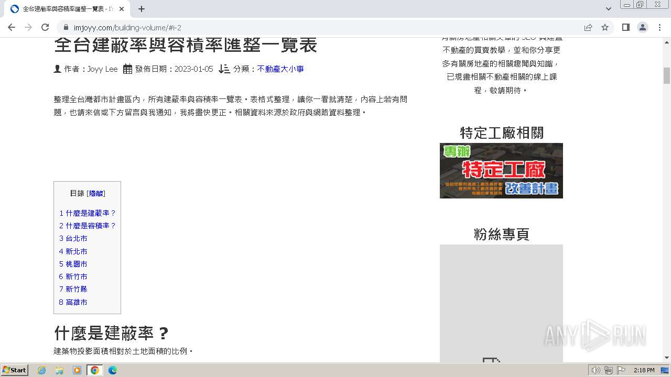671x377 pixels.
Task: Open the Chrome profile menu
Action: [643, 27]
